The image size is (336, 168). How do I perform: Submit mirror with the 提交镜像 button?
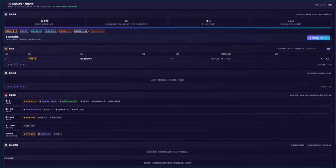(x=319, y=38)
